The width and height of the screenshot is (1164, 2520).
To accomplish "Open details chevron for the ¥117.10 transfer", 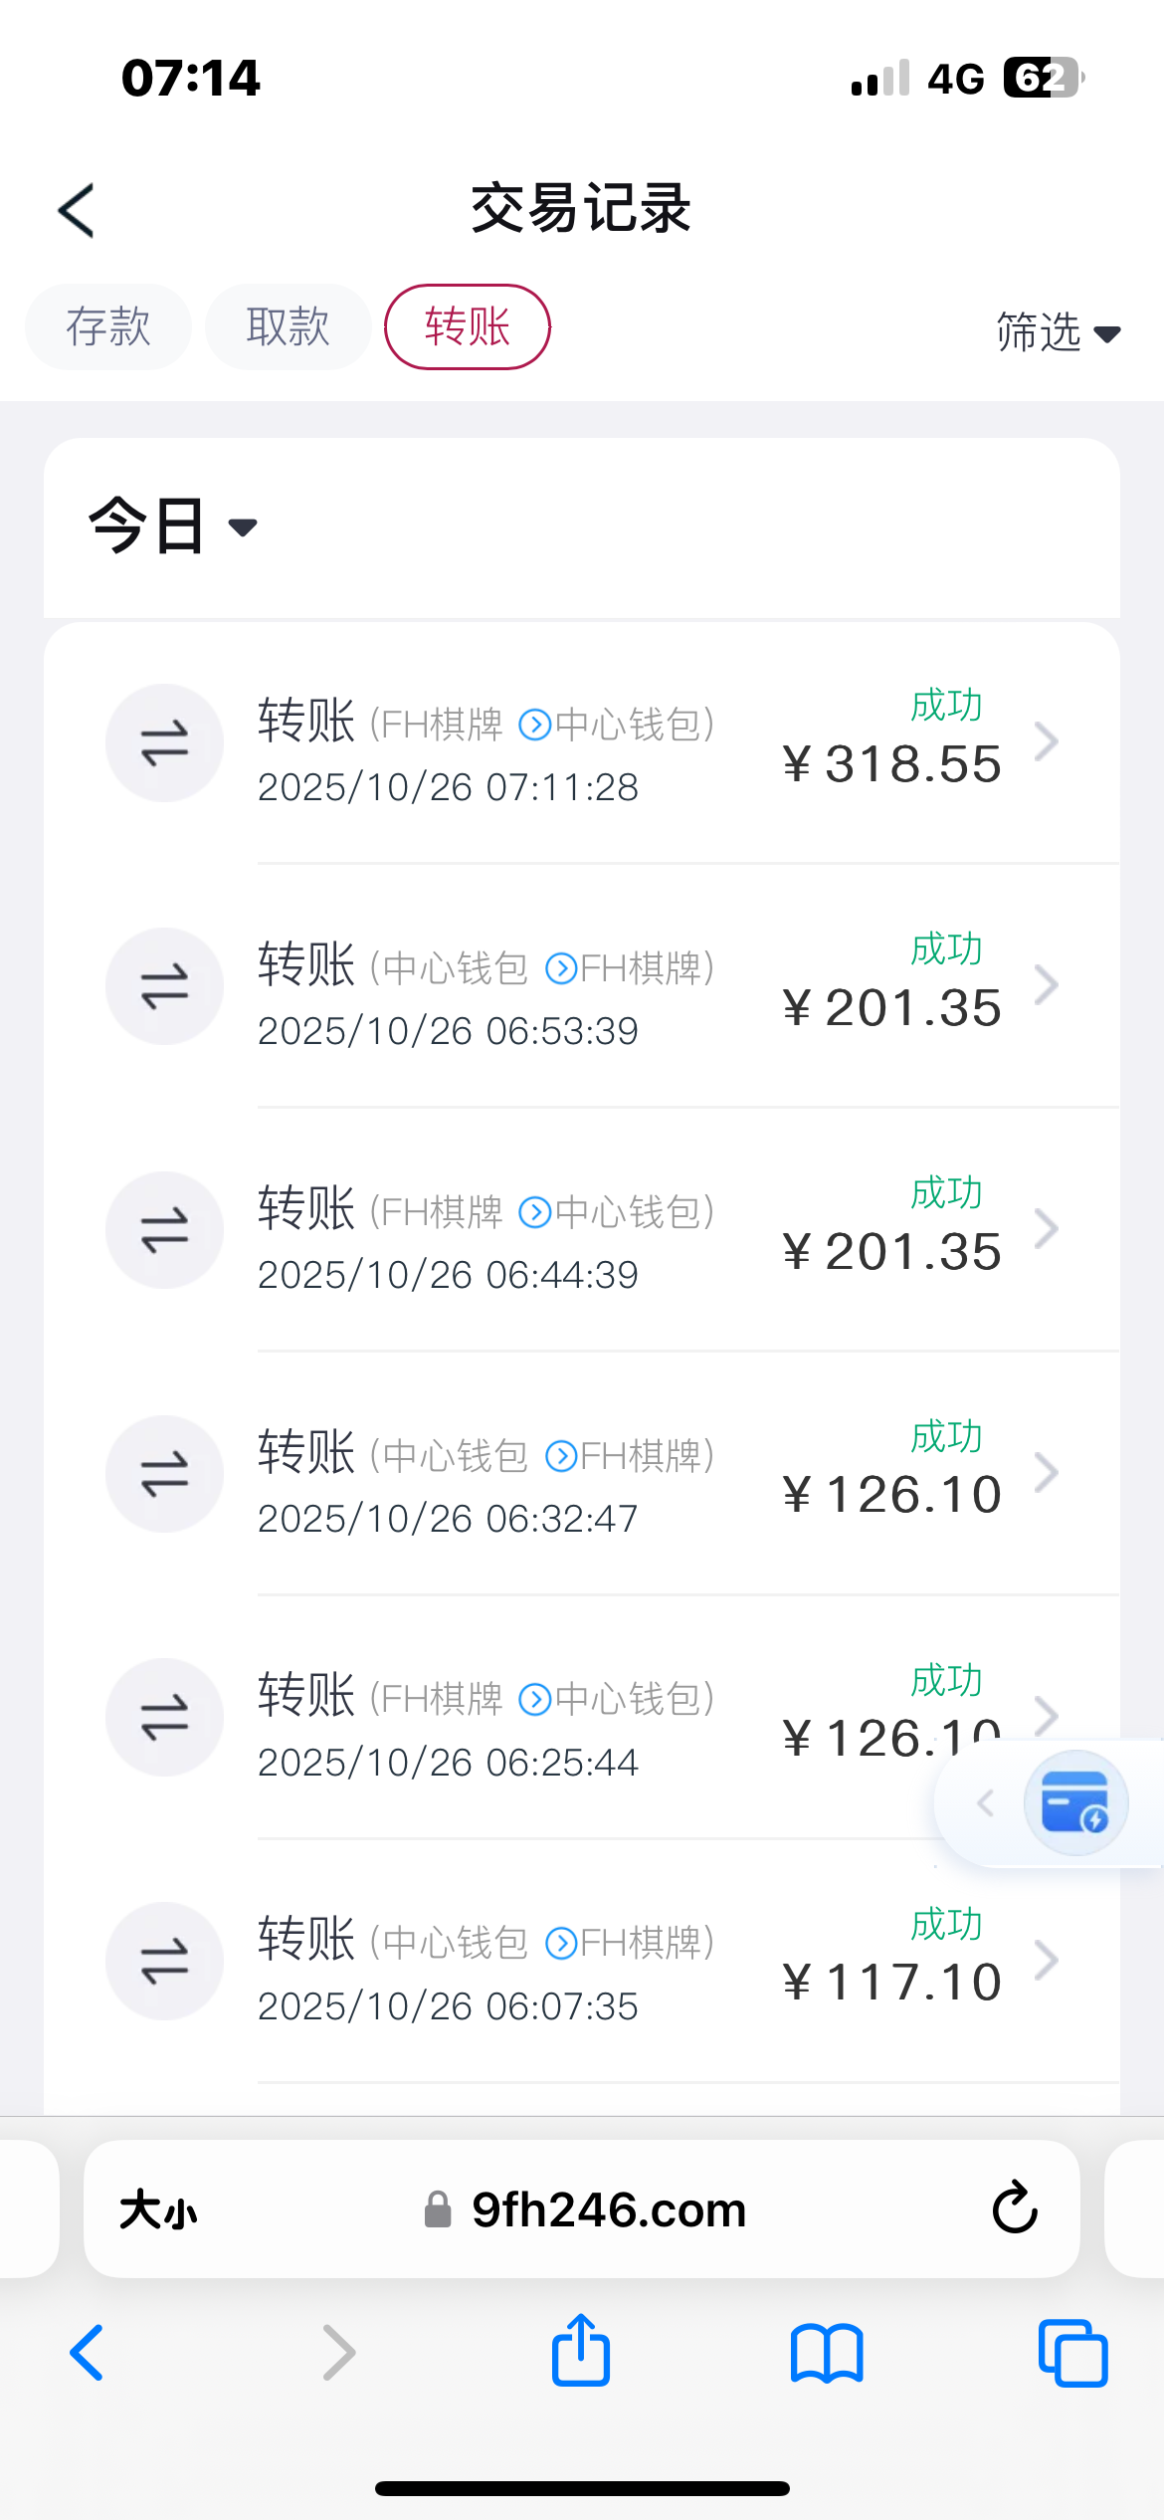I will (1046, 1960).
